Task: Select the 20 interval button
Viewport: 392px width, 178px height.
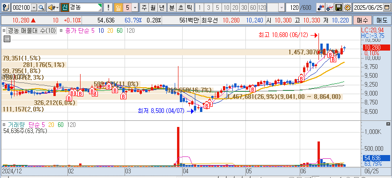Action: 235,8
